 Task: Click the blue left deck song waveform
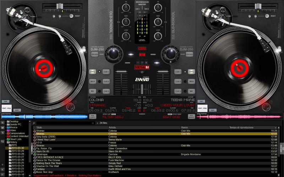coord(44,117)
